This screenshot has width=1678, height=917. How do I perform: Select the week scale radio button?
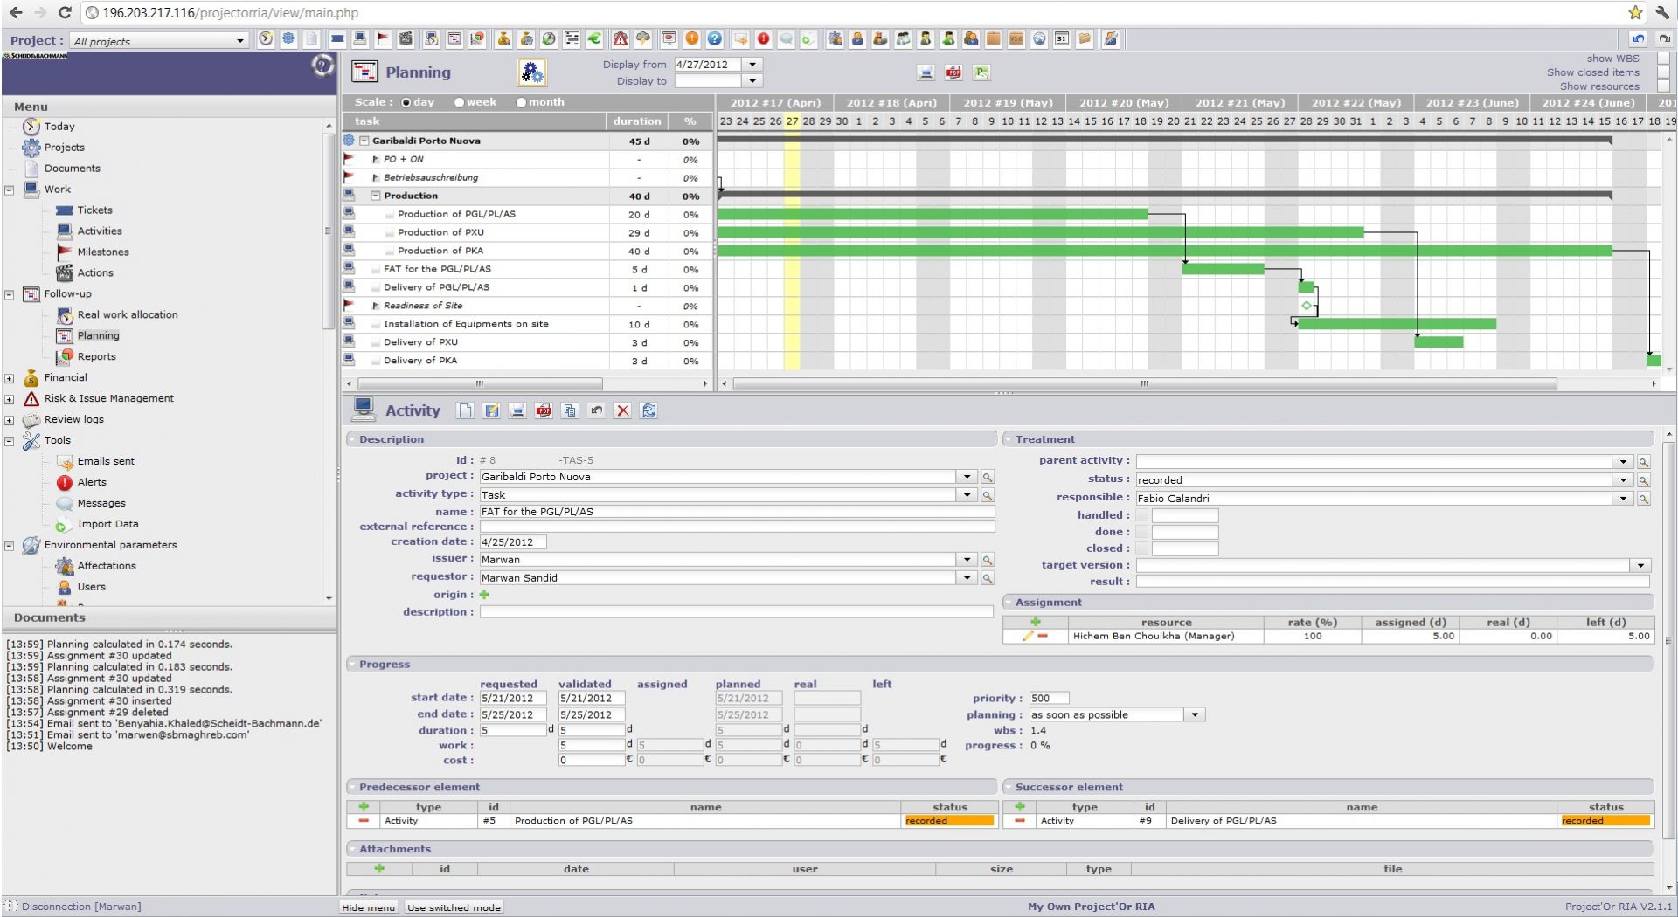click(x=460, y=102)
